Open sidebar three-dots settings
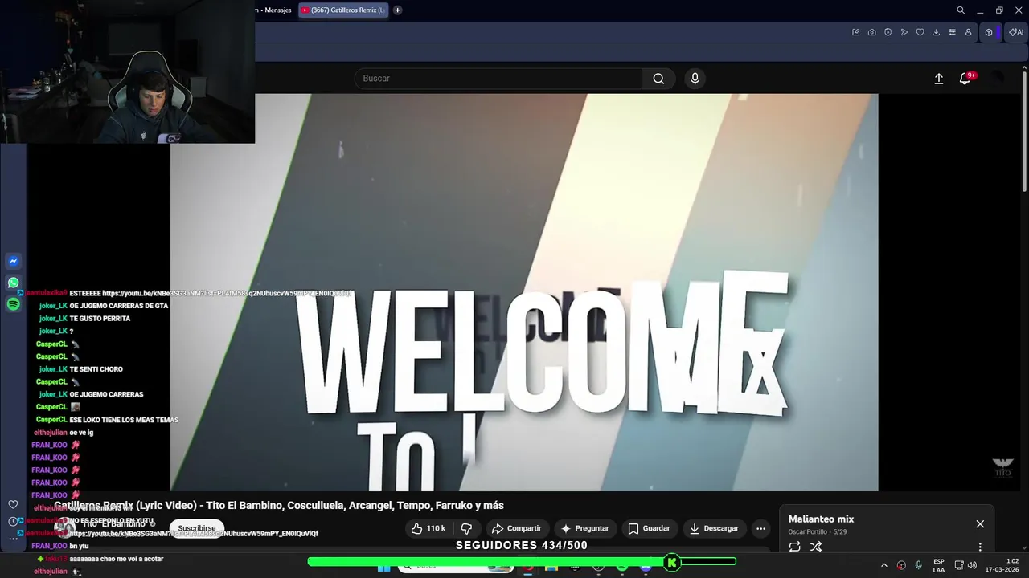The width and height of the screenshot is (1029, 578). [13, 539]
